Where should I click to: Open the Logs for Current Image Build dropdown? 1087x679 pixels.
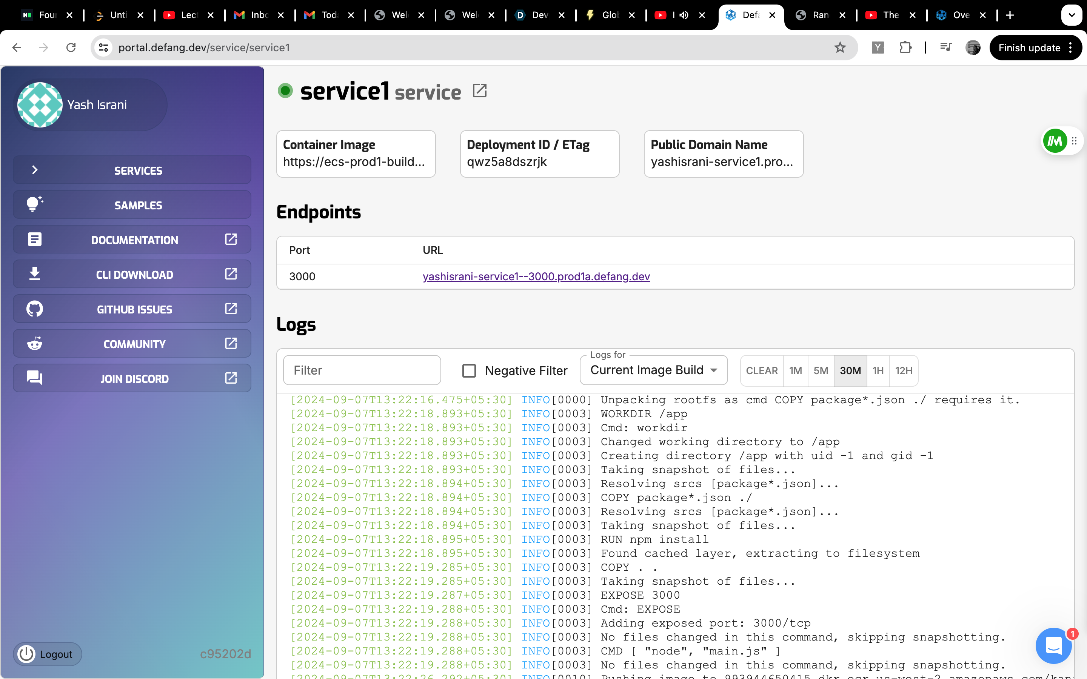[x=653, y=370]
